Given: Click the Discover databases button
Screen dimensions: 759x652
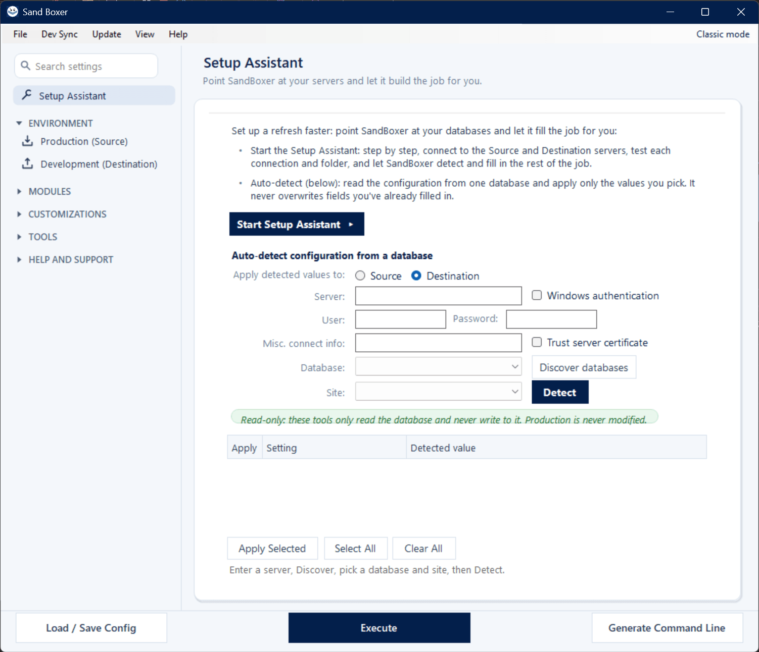Looking at the screenshot, I should [x=584, y=367].
